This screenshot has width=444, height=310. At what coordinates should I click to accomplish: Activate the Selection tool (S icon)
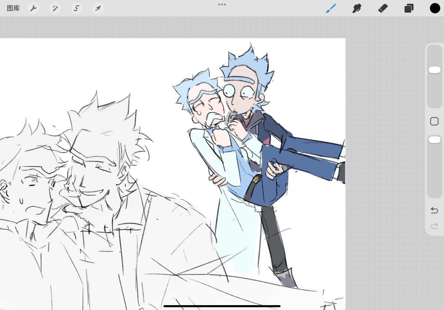click(x=76, y=8)
